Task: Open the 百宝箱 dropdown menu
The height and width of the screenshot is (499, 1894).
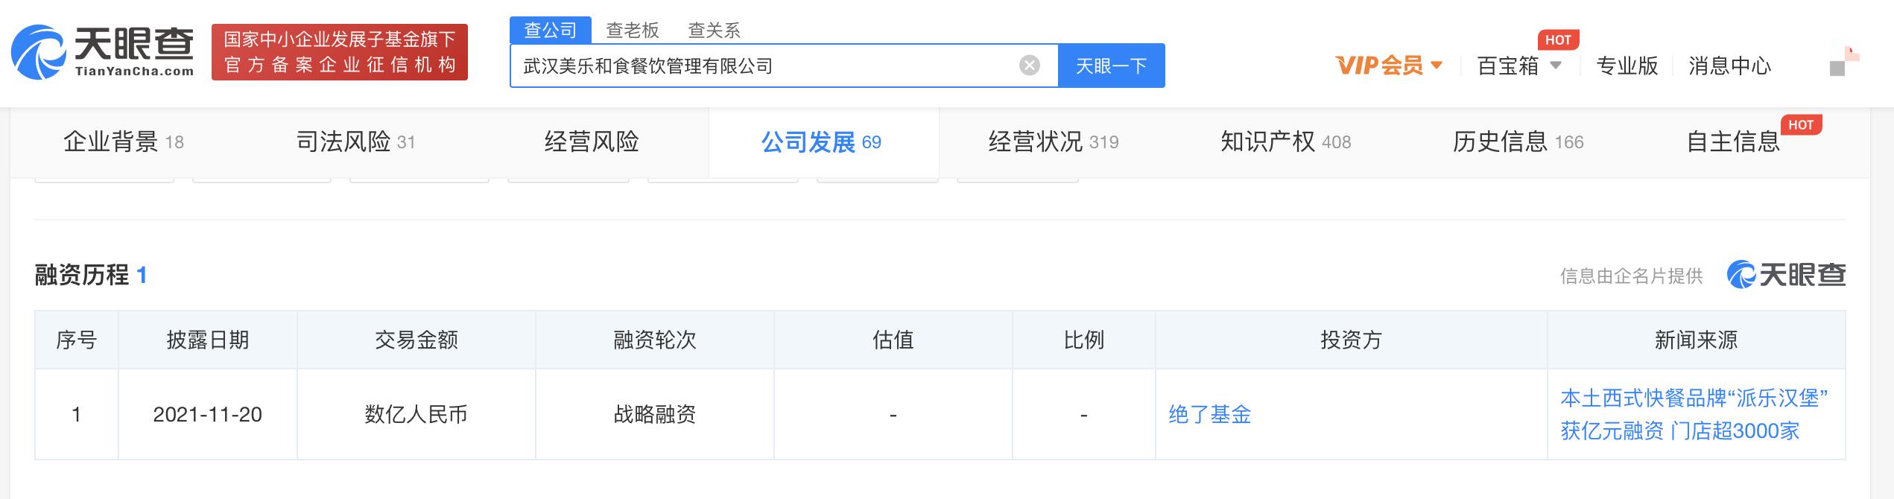Action: click(1519, 66)
